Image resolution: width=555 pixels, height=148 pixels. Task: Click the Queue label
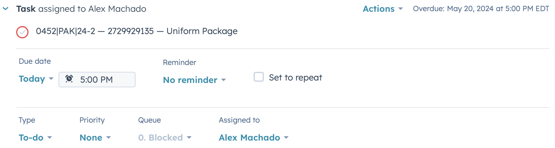(149, 120)
